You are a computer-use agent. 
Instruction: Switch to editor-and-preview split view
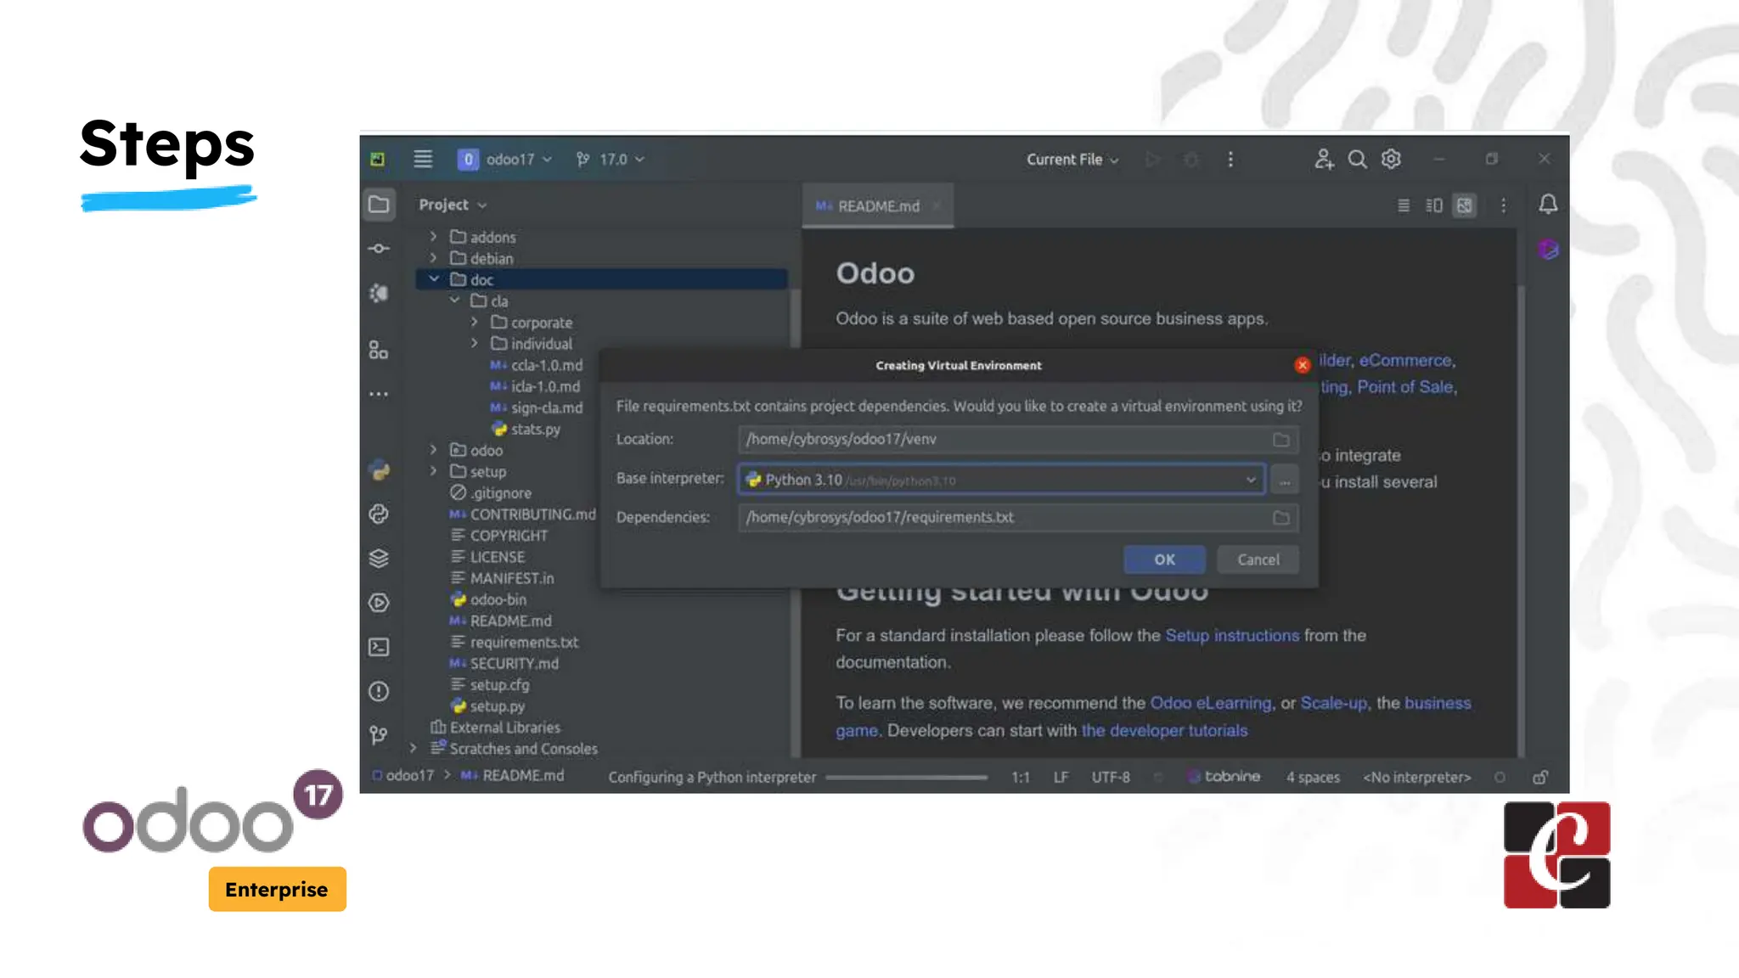pos(1434,205)
